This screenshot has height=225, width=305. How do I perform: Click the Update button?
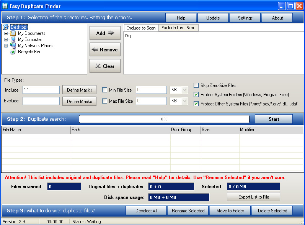tap(213, 18)
